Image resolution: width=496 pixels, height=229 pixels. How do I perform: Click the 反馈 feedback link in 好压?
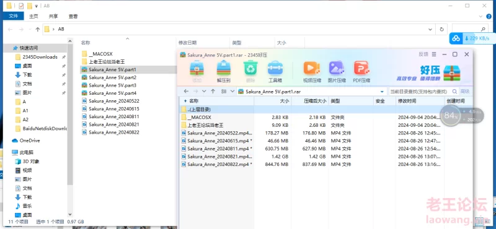423,54
